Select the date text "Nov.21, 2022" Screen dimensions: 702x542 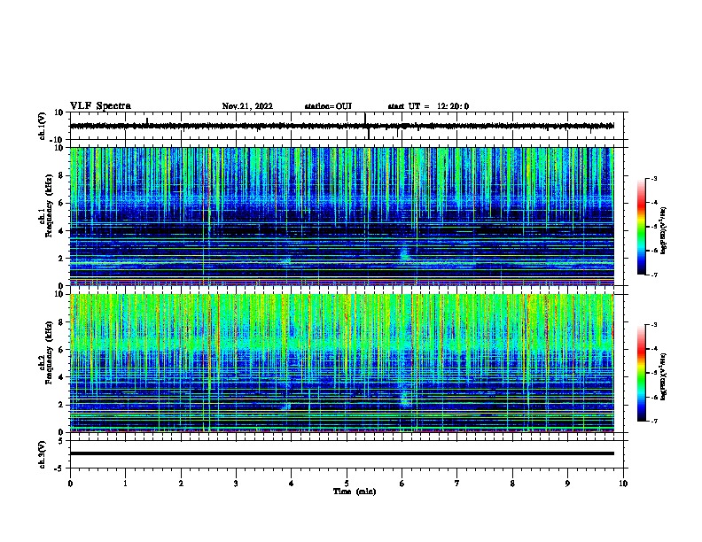[247, 106]
